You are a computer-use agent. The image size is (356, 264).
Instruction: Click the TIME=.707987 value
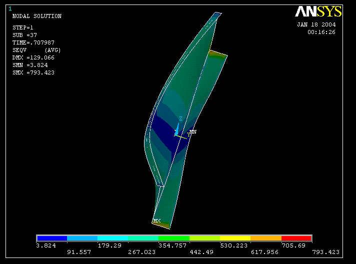(33, 42)
